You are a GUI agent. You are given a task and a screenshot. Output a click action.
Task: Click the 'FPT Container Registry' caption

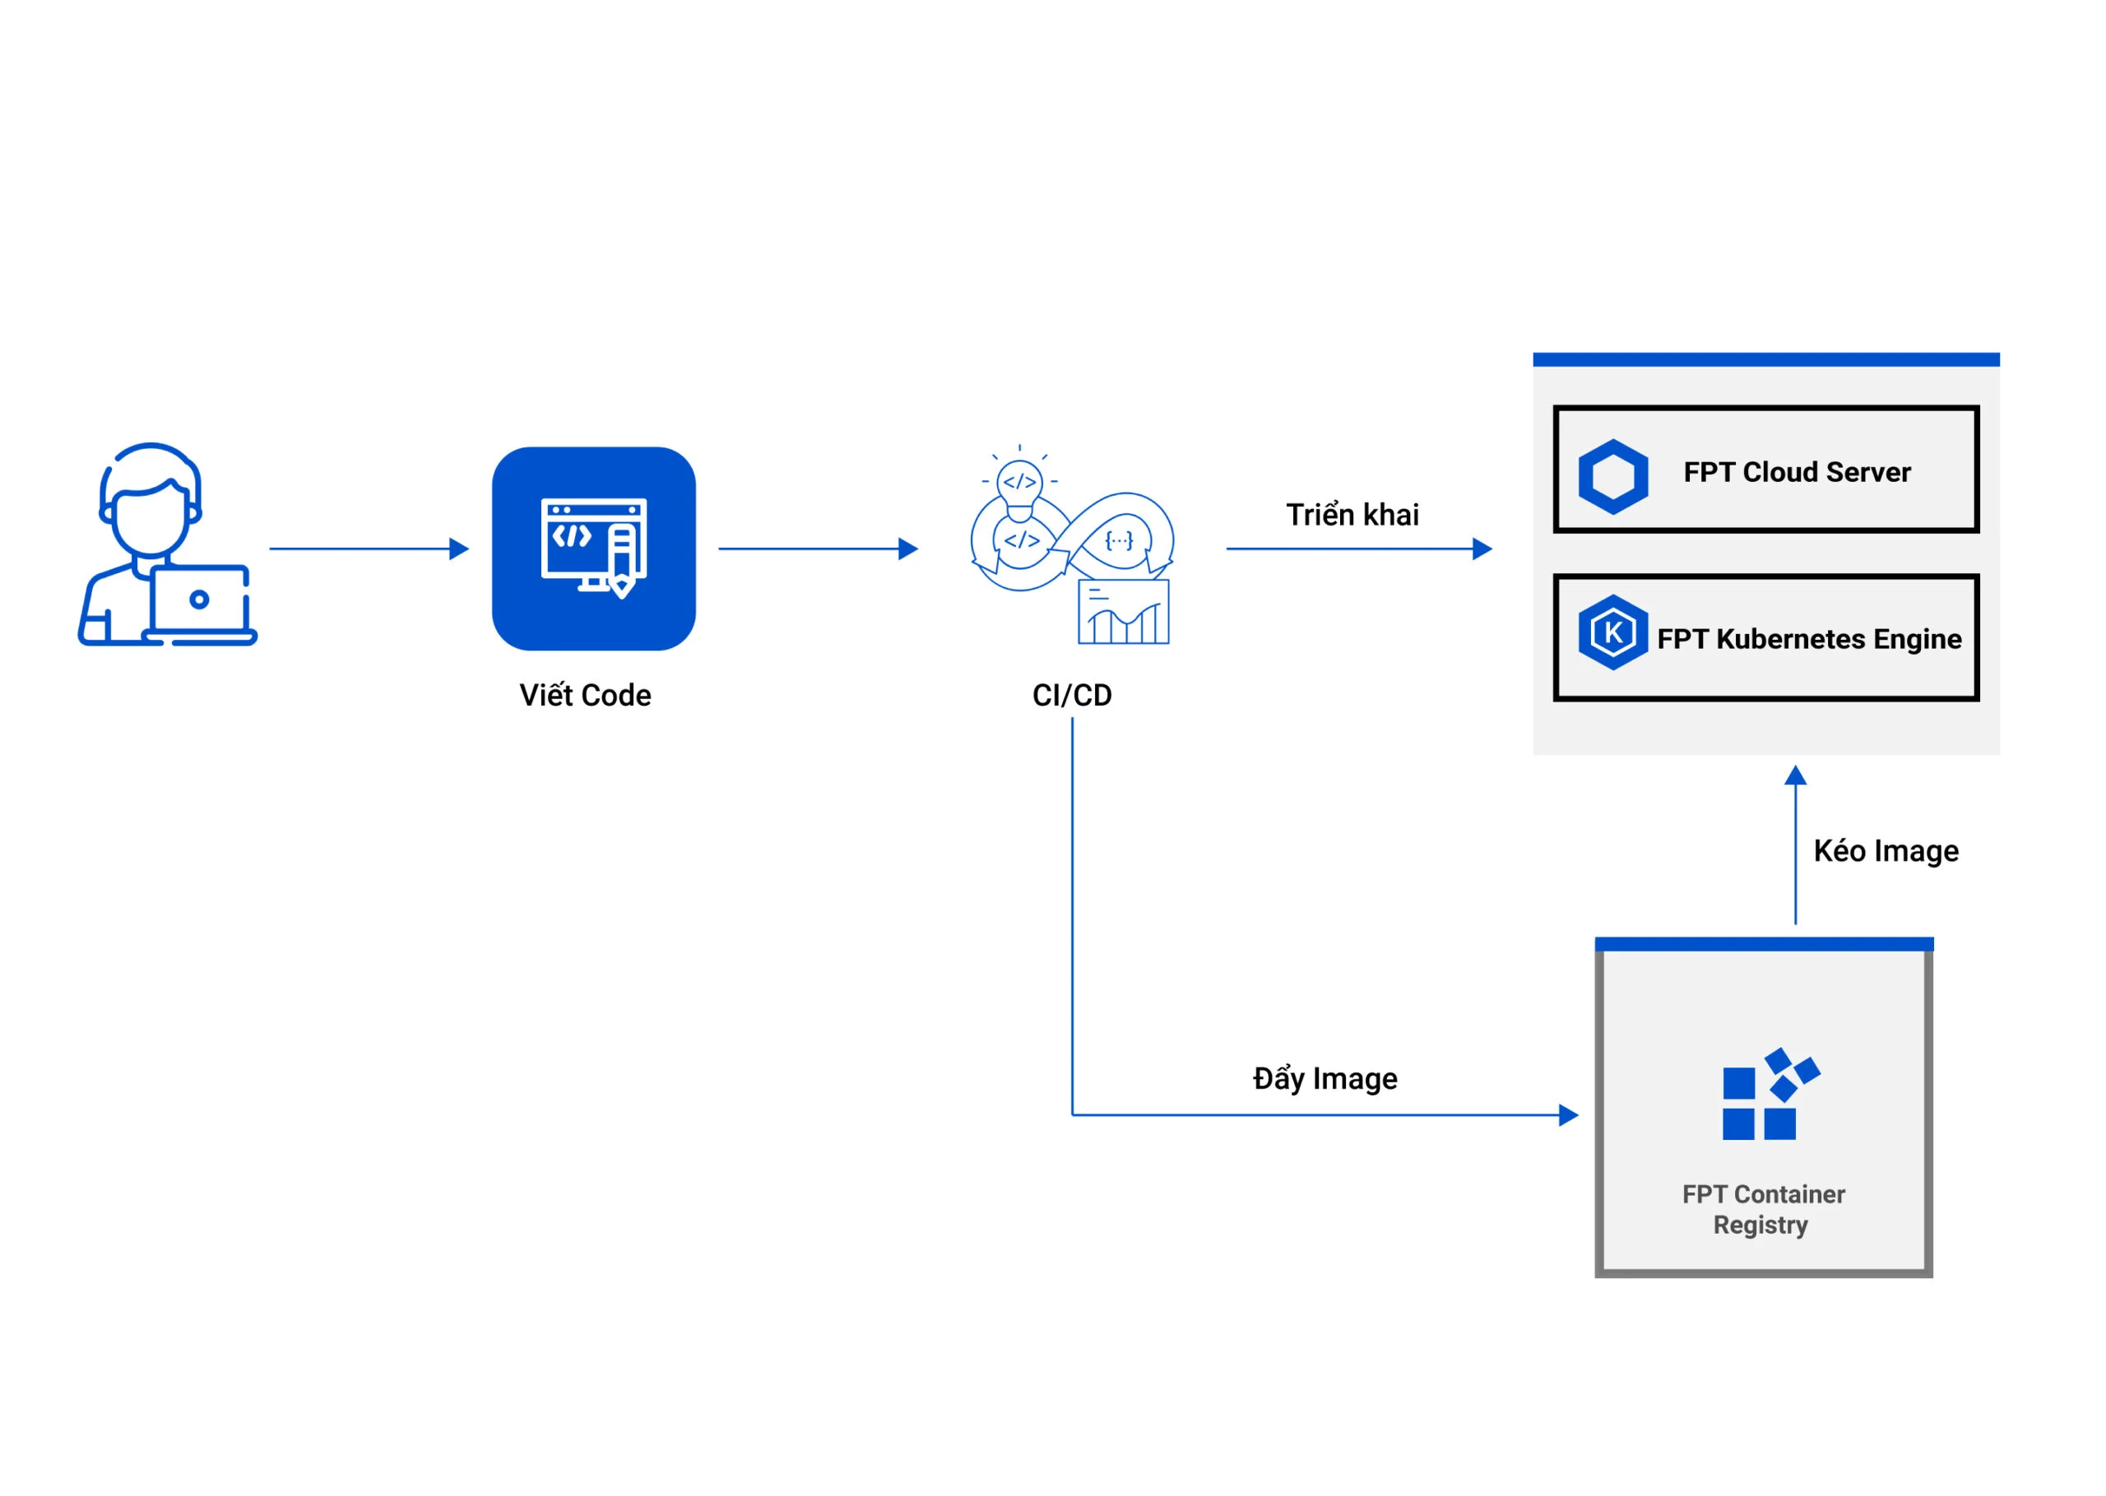coord(1763,1210)
